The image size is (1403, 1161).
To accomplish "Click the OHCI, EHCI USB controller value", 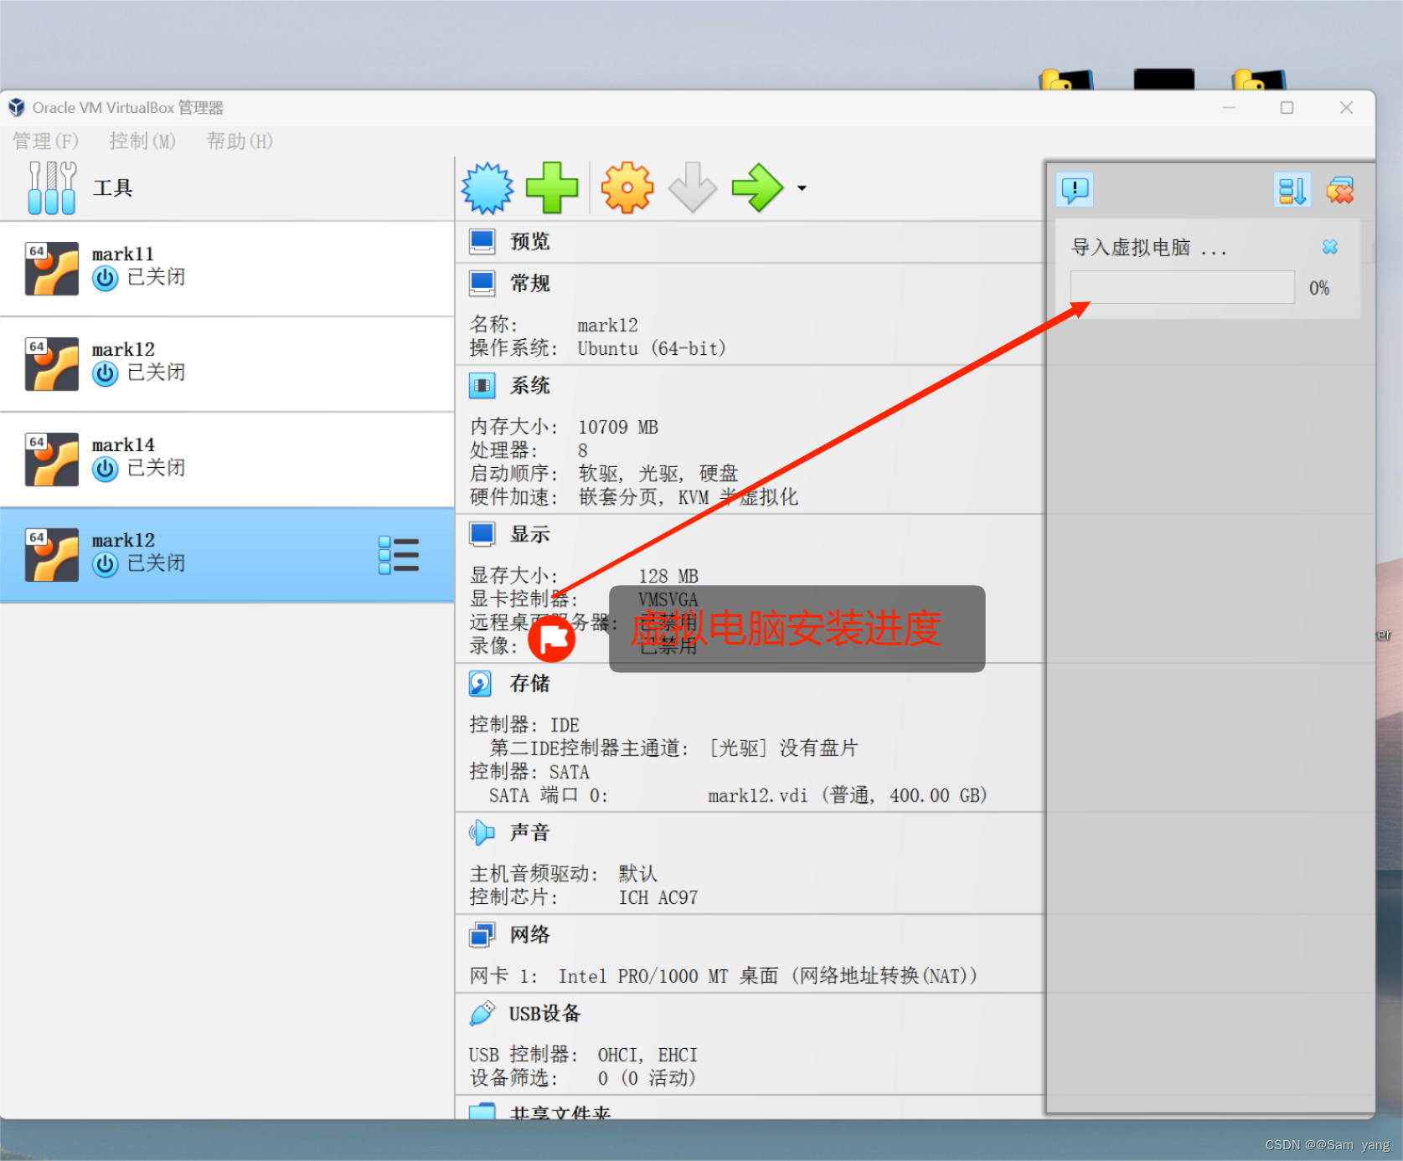I will pyautogui.click(x=647, y=1055).
